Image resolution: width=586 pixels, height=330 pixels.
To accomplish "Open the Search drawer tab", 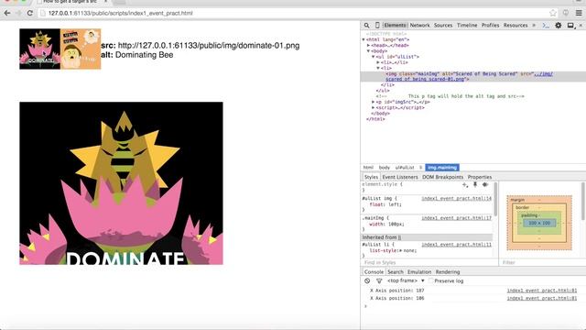I will [x=396, y=271].
